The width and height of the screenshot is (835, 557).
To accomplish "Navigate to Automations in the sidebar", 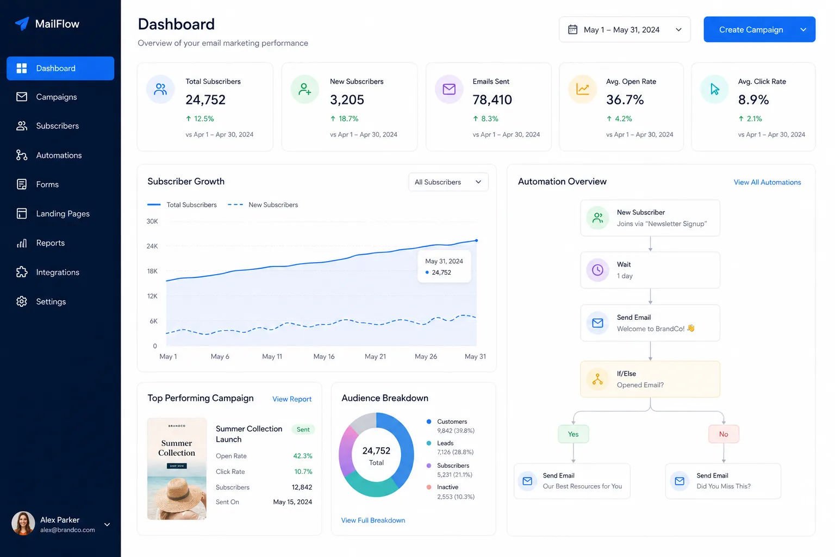I will point(60,155).
